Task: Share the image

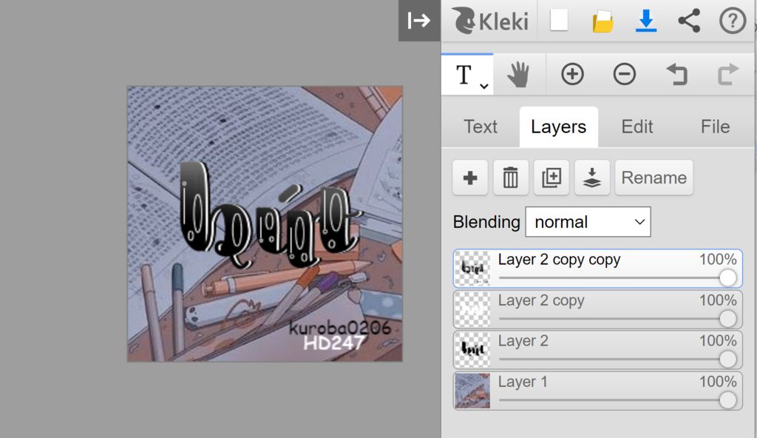Action: (x=689, y=21)
